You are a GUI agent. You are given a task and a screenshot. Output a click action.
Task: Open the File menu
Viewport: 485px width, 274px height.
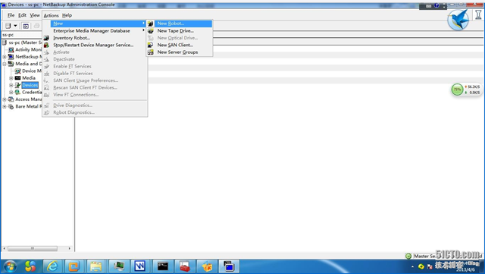[x=11, y=15]
